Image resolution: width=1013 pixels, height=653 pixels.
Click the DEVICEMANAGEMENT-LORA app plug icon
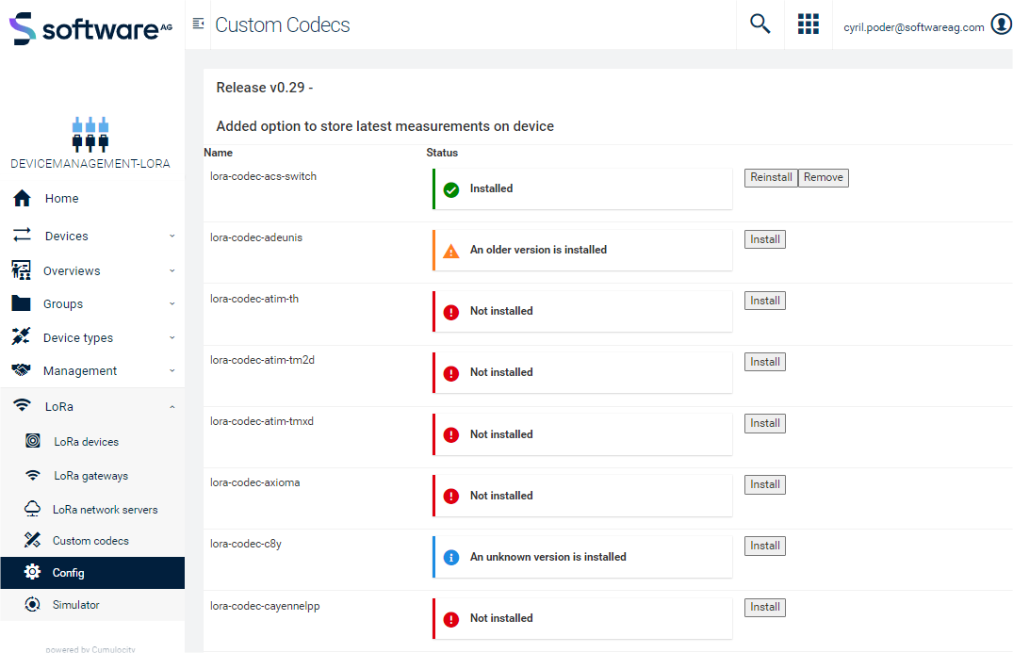(90, 135)
